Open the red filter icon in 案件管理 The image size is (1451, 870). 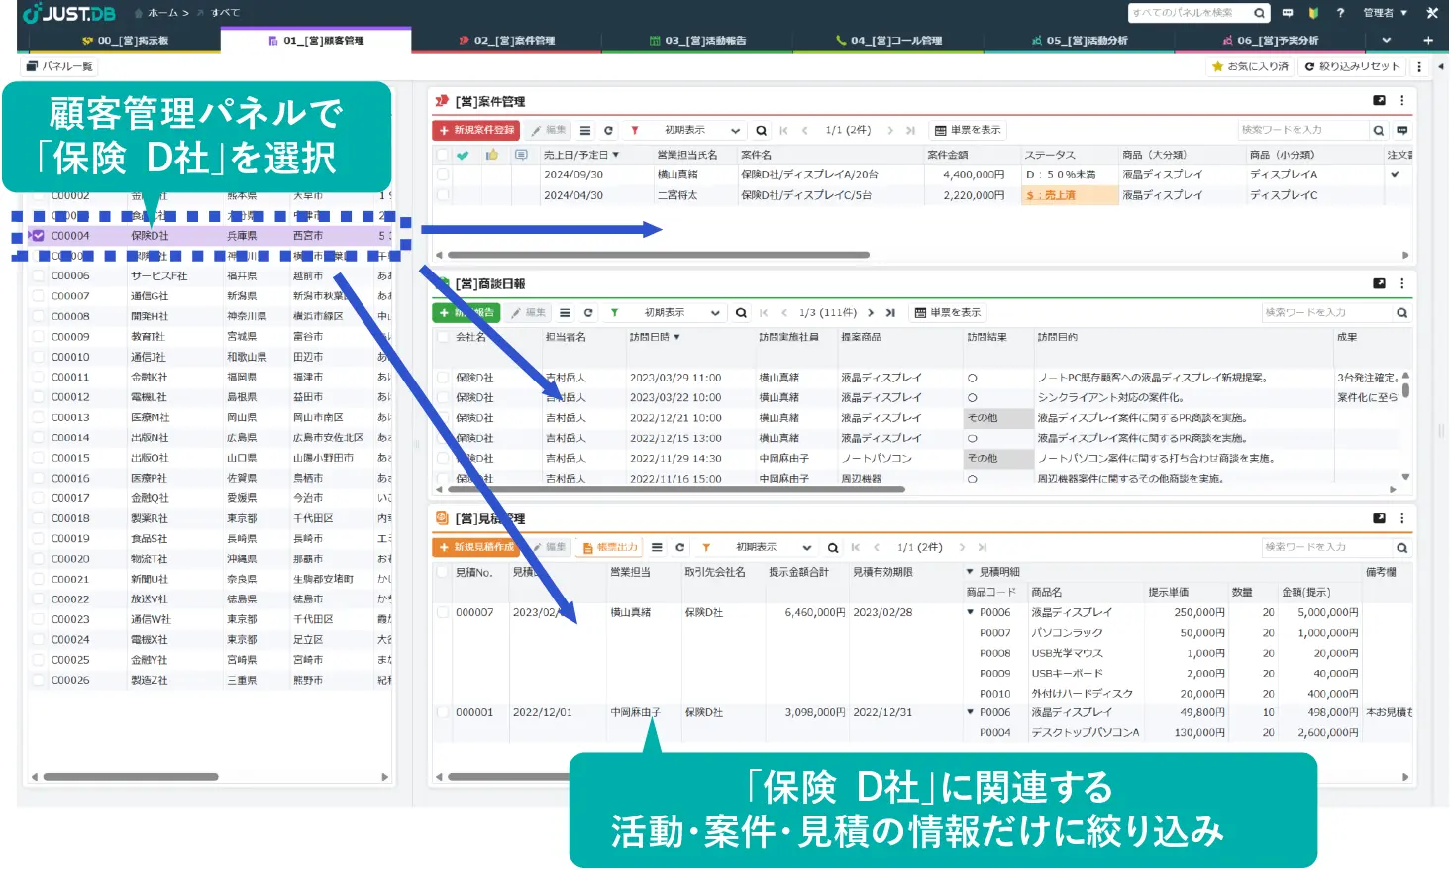click(x=634, y=131)
